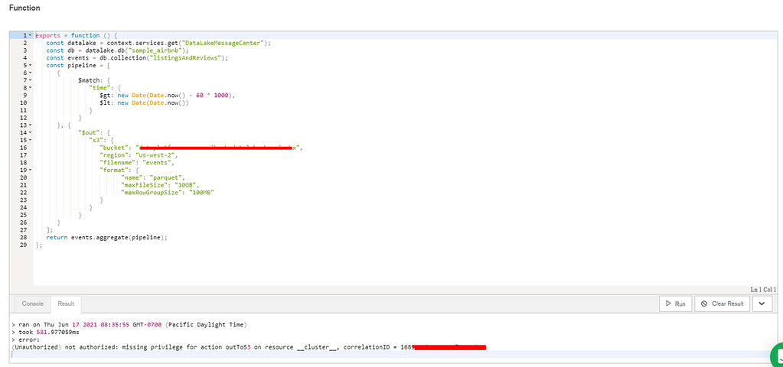This screenshot has height=367, width=783.
Task: Select the Result tab
Action: point(66,304)
